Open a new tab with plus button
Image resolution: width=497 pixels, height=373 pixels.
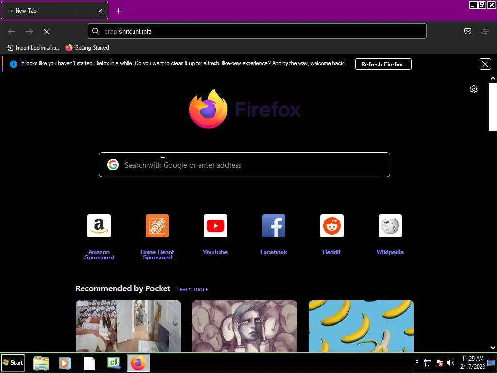coord(118,11)
